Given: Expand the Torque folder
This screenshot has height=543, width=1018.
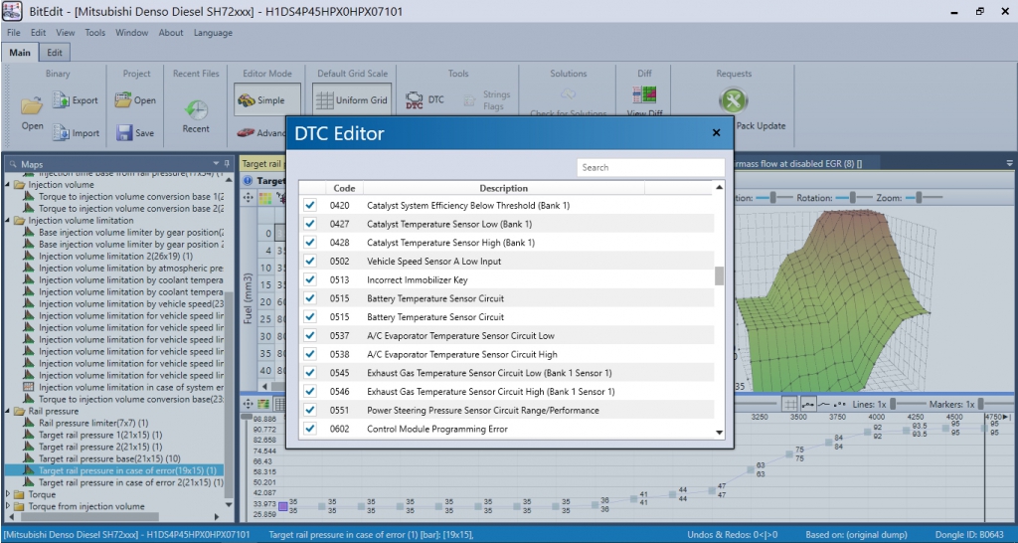Looking at the screenshot, I should coord(8,494).
